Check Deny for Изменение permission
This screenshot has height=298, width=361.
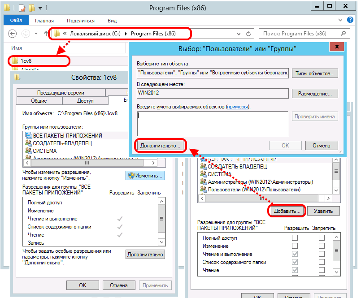tap(322, 246)
